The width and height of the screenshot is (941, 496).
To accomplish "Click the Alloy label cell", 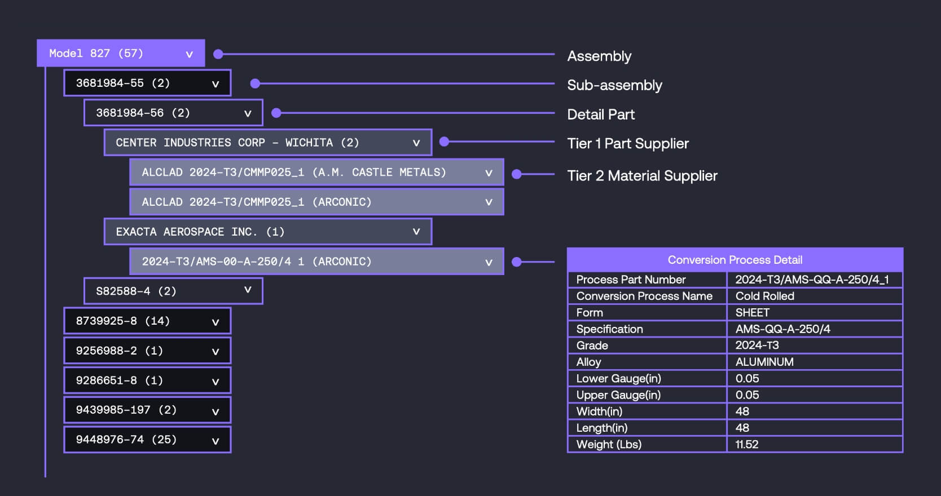I will coord(647,362).
